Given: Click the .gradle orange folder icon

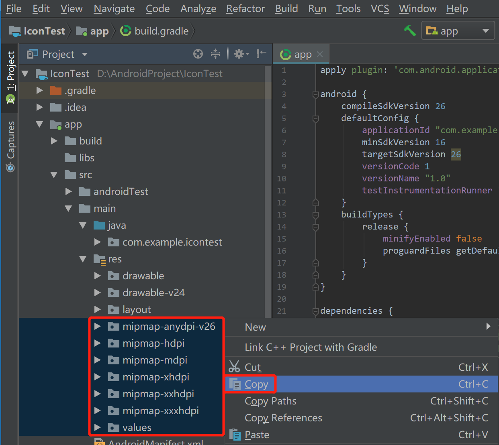Looking at the screenshot, I should click(56, 90).
